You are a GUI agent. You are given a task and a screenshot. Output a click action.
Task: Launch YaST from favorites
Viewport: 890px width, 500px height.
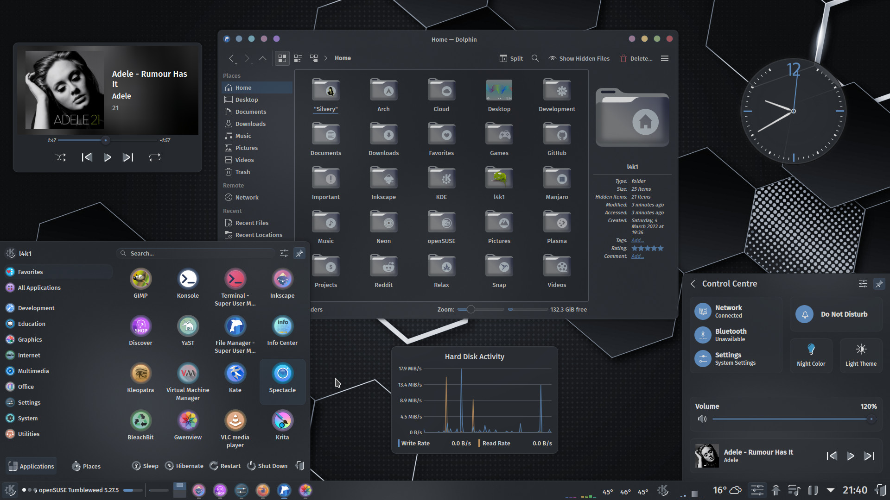188,331
